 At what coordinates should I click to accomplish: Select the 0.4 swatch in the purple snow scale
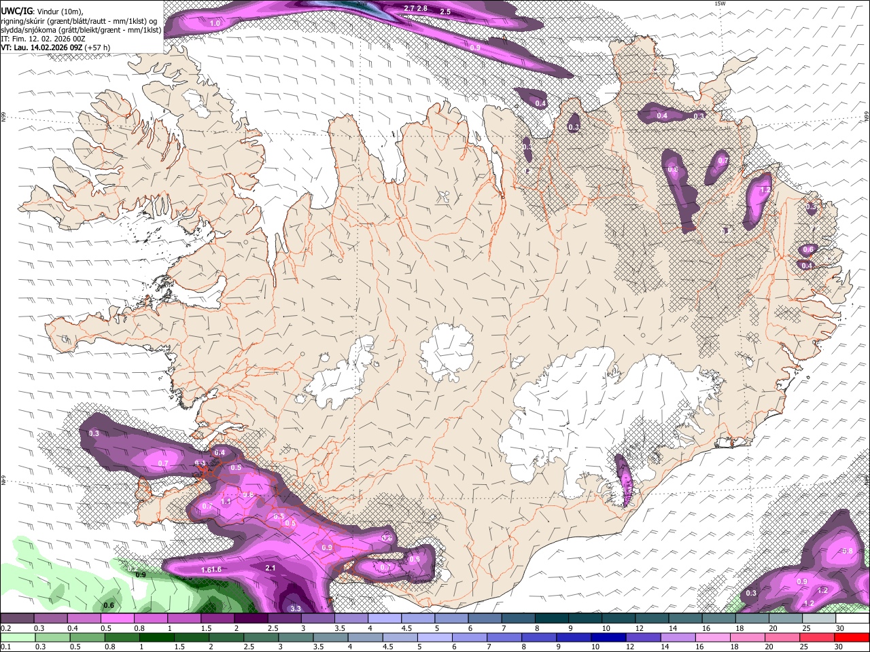(84, 619)
